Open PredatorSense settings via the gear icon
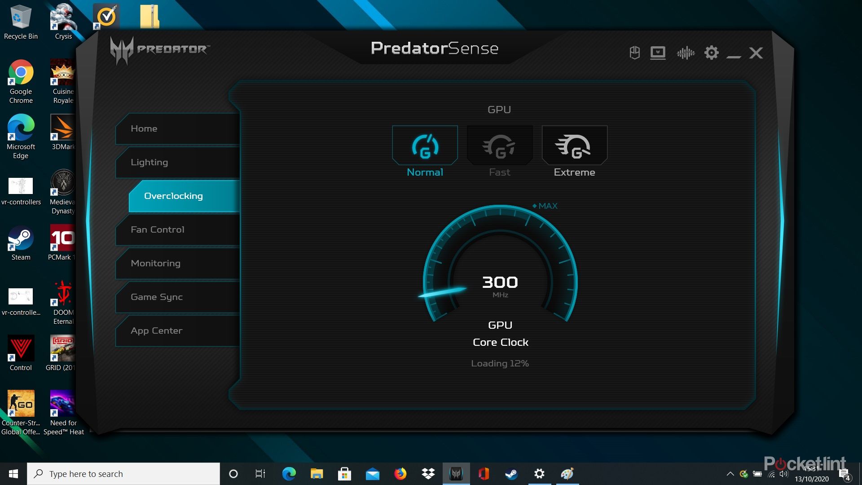The width and height of the screenshot is (862, 485). [x=711, y=53]
